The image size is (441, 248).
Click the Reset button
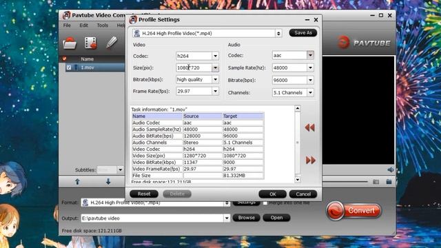point(144,194)
